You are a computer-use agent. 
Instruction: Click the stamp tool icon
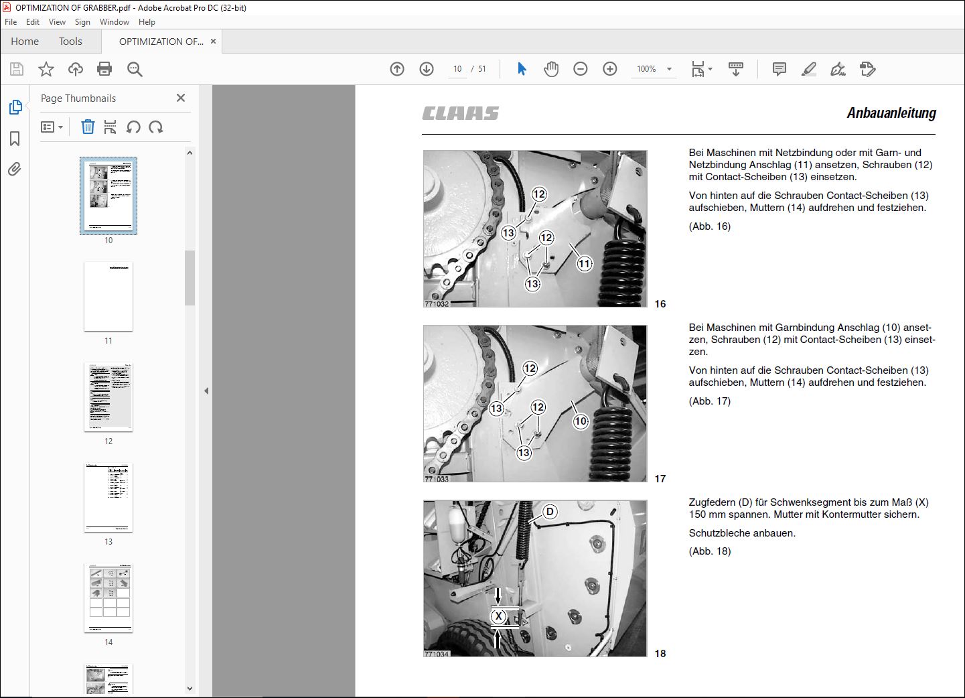[868, 69]
